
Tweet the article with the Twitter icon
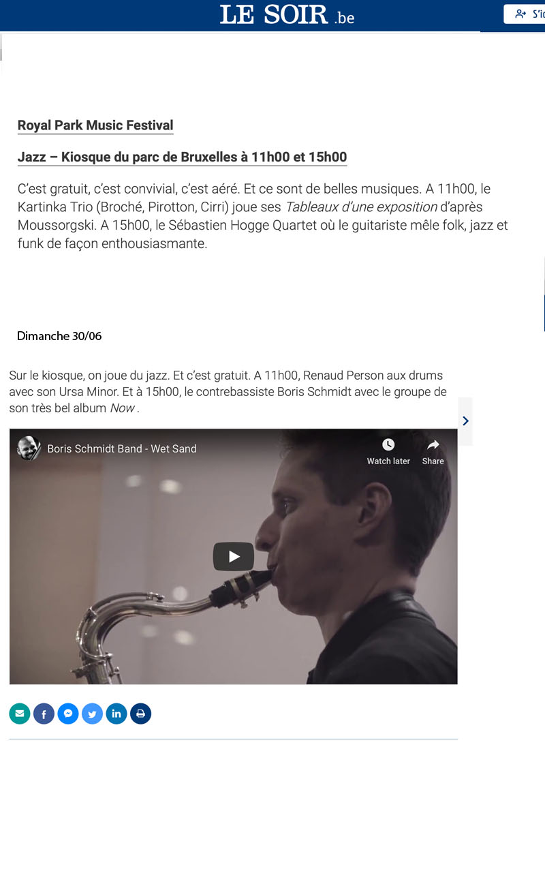coord(92,714)
